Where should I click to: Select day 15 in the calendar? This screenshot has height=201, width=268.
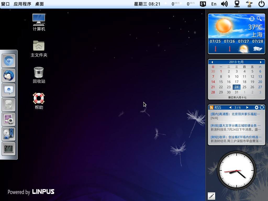click(x=221, y=82)
